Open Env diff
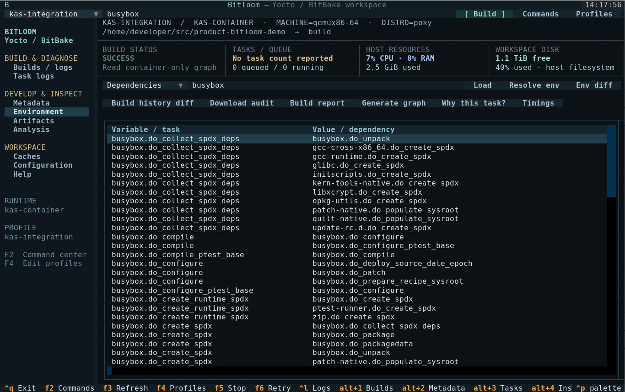Viewport: 625px width, 392px height. coord(594,85)
